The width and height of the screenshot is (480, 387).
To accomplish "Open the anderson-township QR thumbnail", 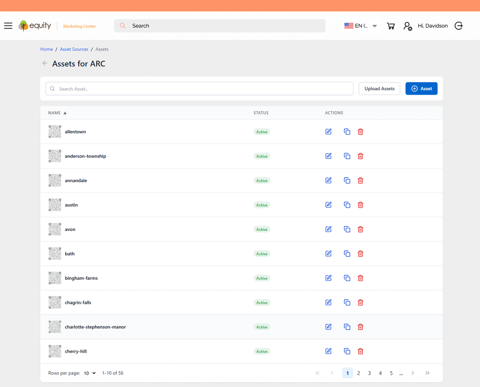I will pos(55,156).
